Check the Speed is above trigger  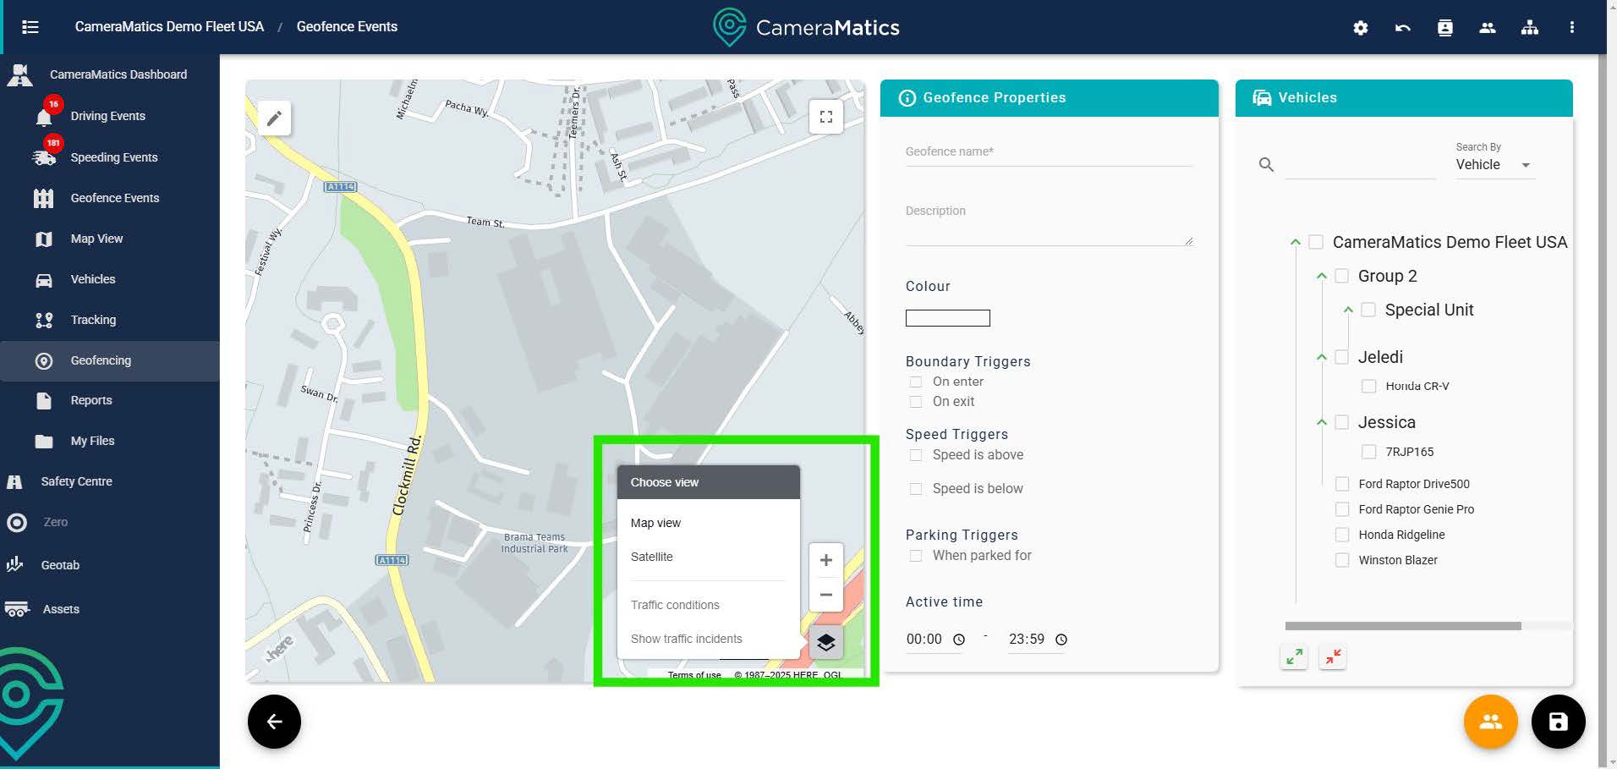pos(915,455)
